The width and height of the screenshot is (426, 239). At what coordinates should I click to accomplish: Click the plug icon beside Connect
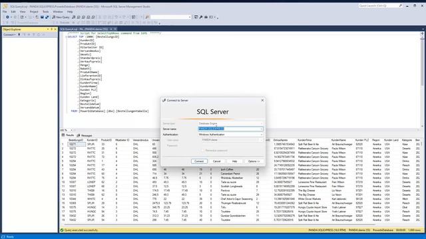(19, 35)
